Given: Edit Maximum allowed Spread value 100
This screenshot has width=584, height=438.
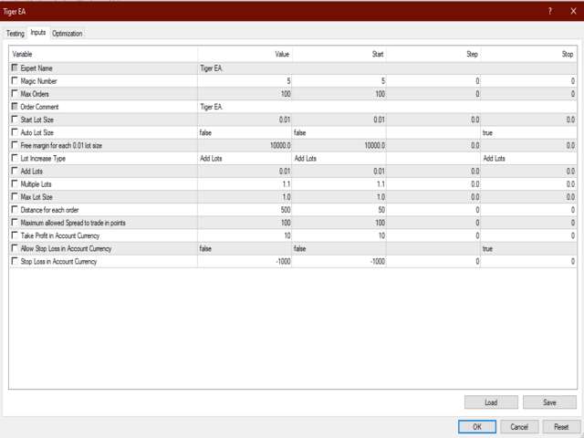Looking at the screenshot, I should [x=245, y=223].
